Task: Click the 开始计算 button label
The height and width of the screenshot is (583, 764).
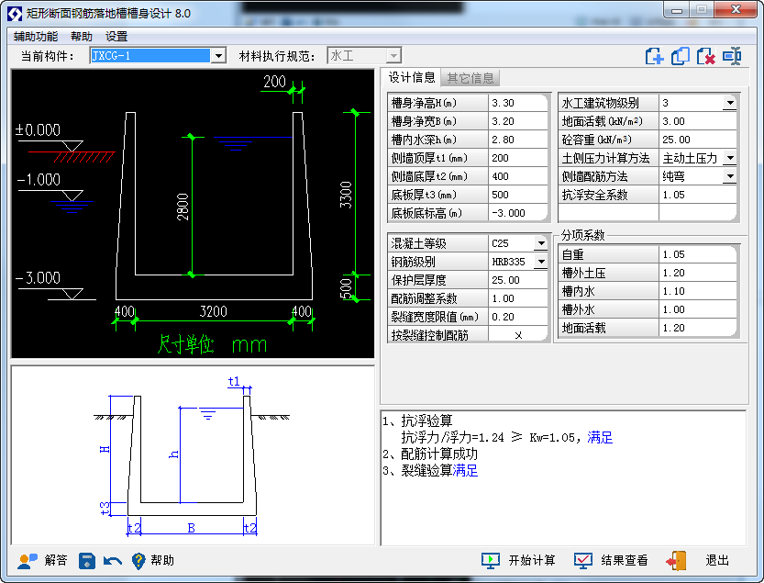Action: tap(532, 561)
